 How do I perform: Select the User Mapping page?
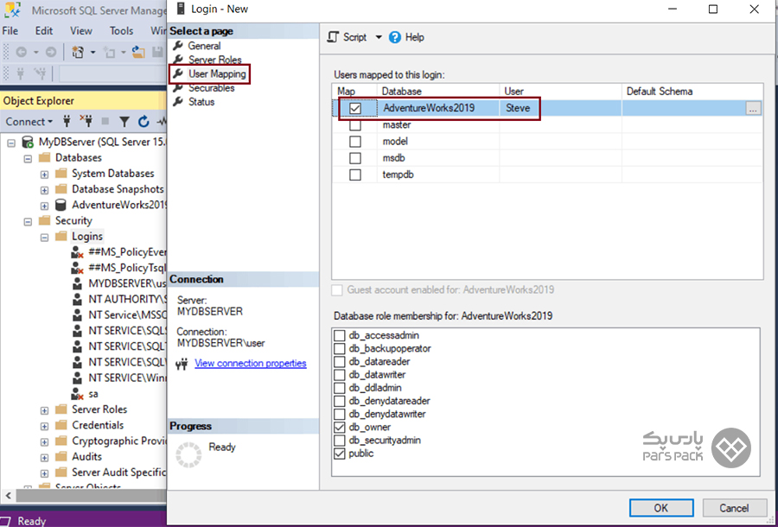click(217, 74)
